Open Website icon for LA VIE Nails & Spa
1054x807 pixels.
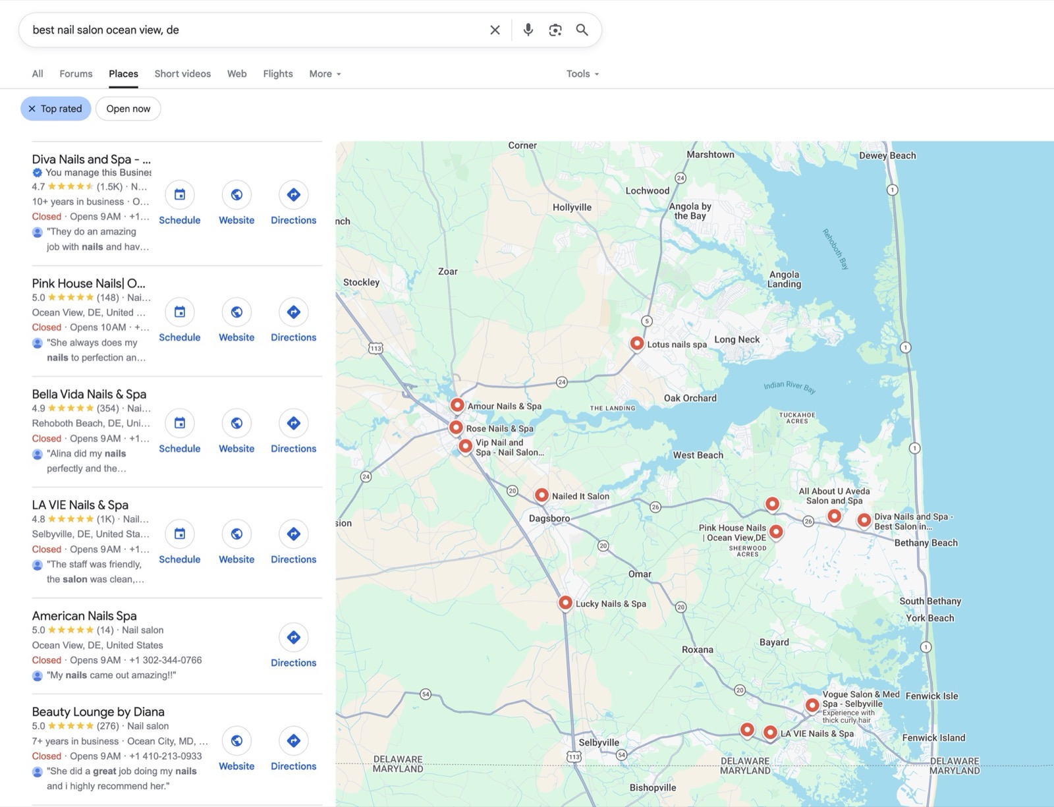pyautogui.click(x=236, y=534)
